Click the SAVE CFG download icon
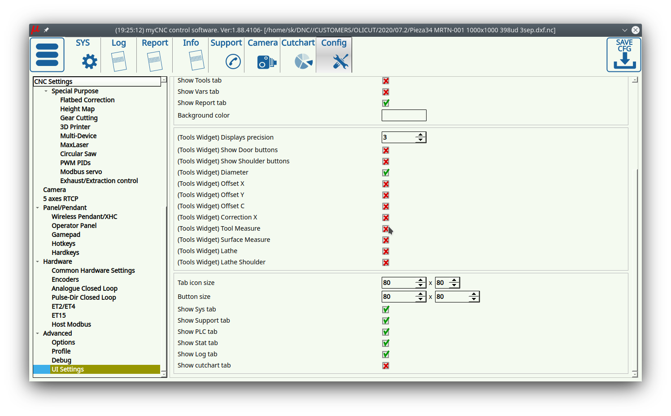Screen dimensions: 671x416 (x=624, y=55)
